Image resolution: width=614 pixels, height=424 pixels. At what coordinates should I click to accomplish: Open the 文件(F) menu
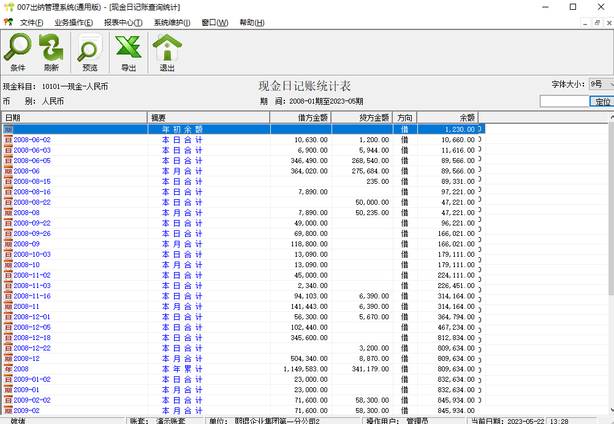point(32,23)
